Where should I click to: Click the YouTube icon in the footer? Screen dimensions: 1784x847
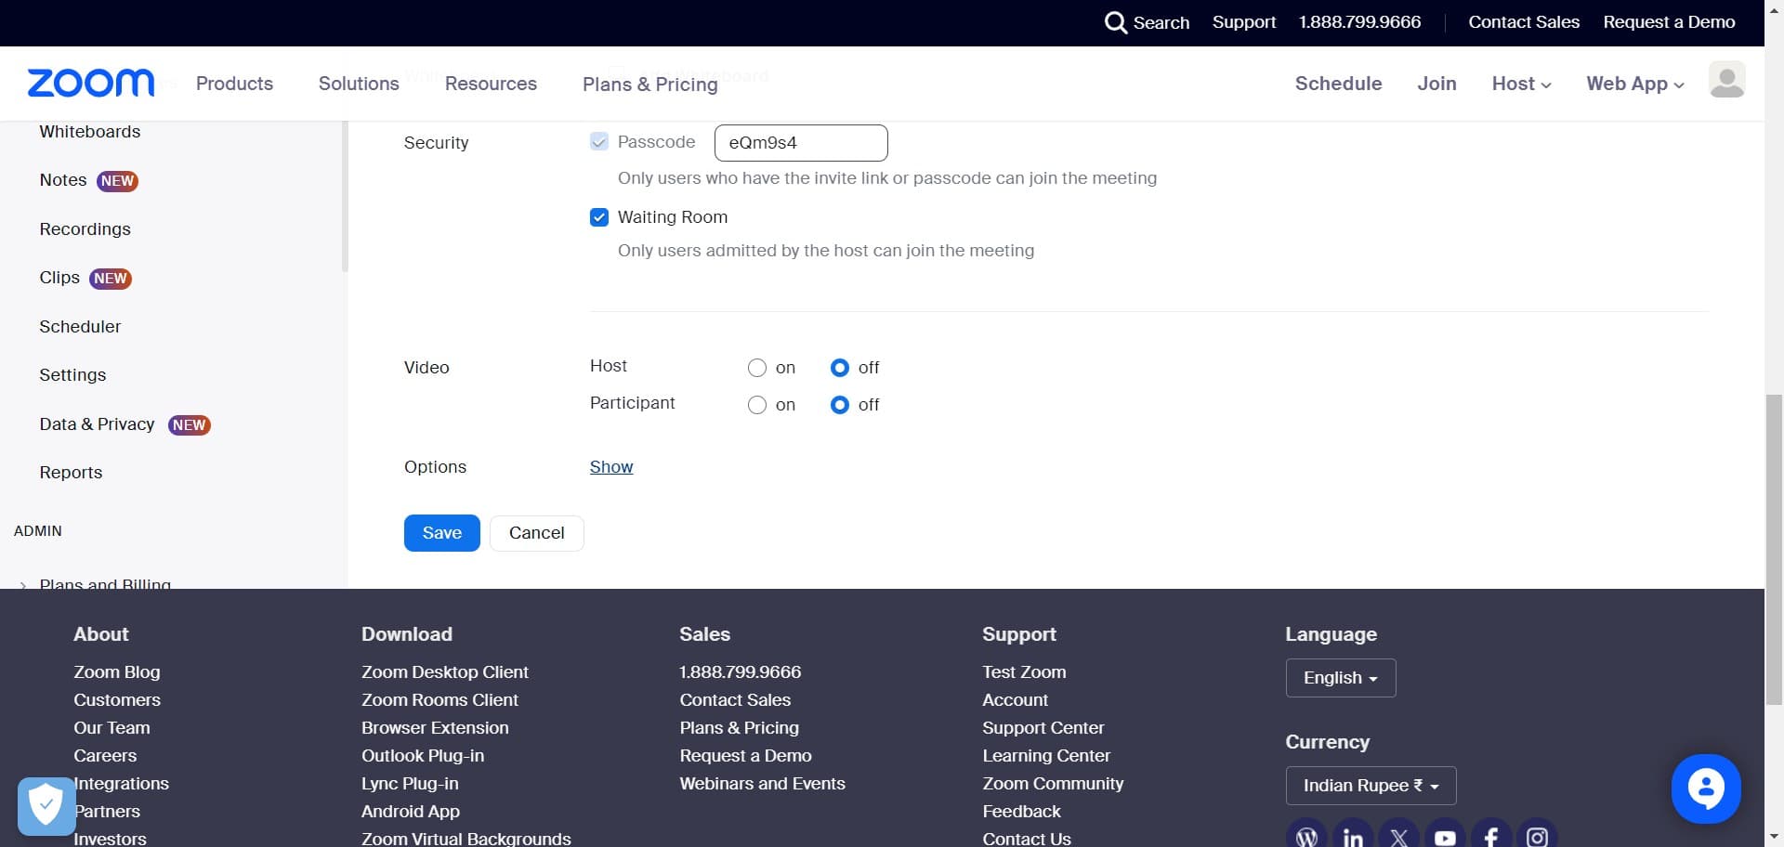pyautogui.click(x=1445, y=835)
